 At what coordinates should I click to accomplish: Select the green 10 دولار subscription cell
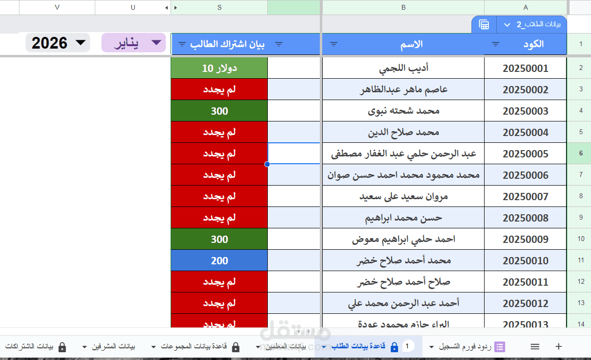coord(219,69)
